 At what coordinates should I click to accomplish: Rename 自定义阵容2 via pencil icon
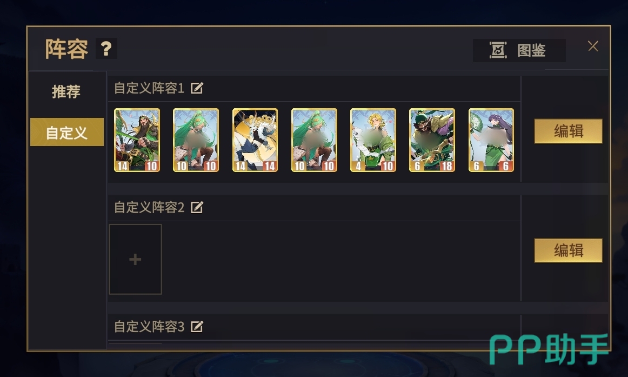click(197, 207)
